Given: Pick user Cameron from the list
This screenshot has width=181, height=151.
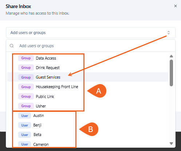Looking at the screenshot, I should pyautogui.click(x=88, y=144).
